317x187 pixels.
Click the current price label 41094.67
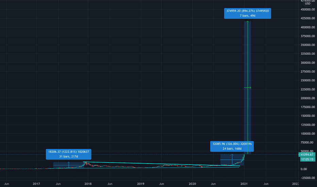coord(307,155)
